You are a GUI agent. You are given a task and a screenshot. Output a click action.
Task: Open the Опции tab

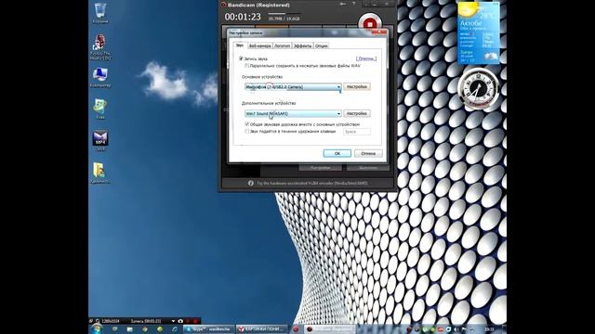tap(321, 45)
